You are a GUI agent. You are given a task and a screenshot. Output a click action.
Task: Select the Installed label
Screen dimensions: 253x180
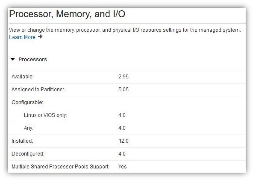[22, 141]
